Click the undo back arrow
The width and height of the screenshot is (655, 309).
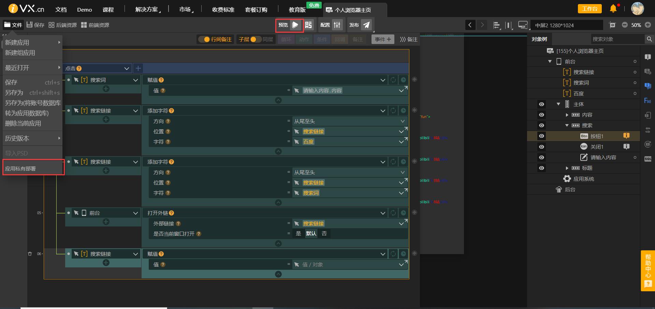click(x=470, y=25)
